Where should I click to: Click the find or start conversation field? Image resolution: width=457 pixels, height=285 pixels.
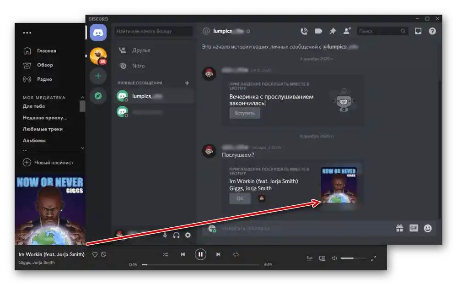[x=154, y=31]
